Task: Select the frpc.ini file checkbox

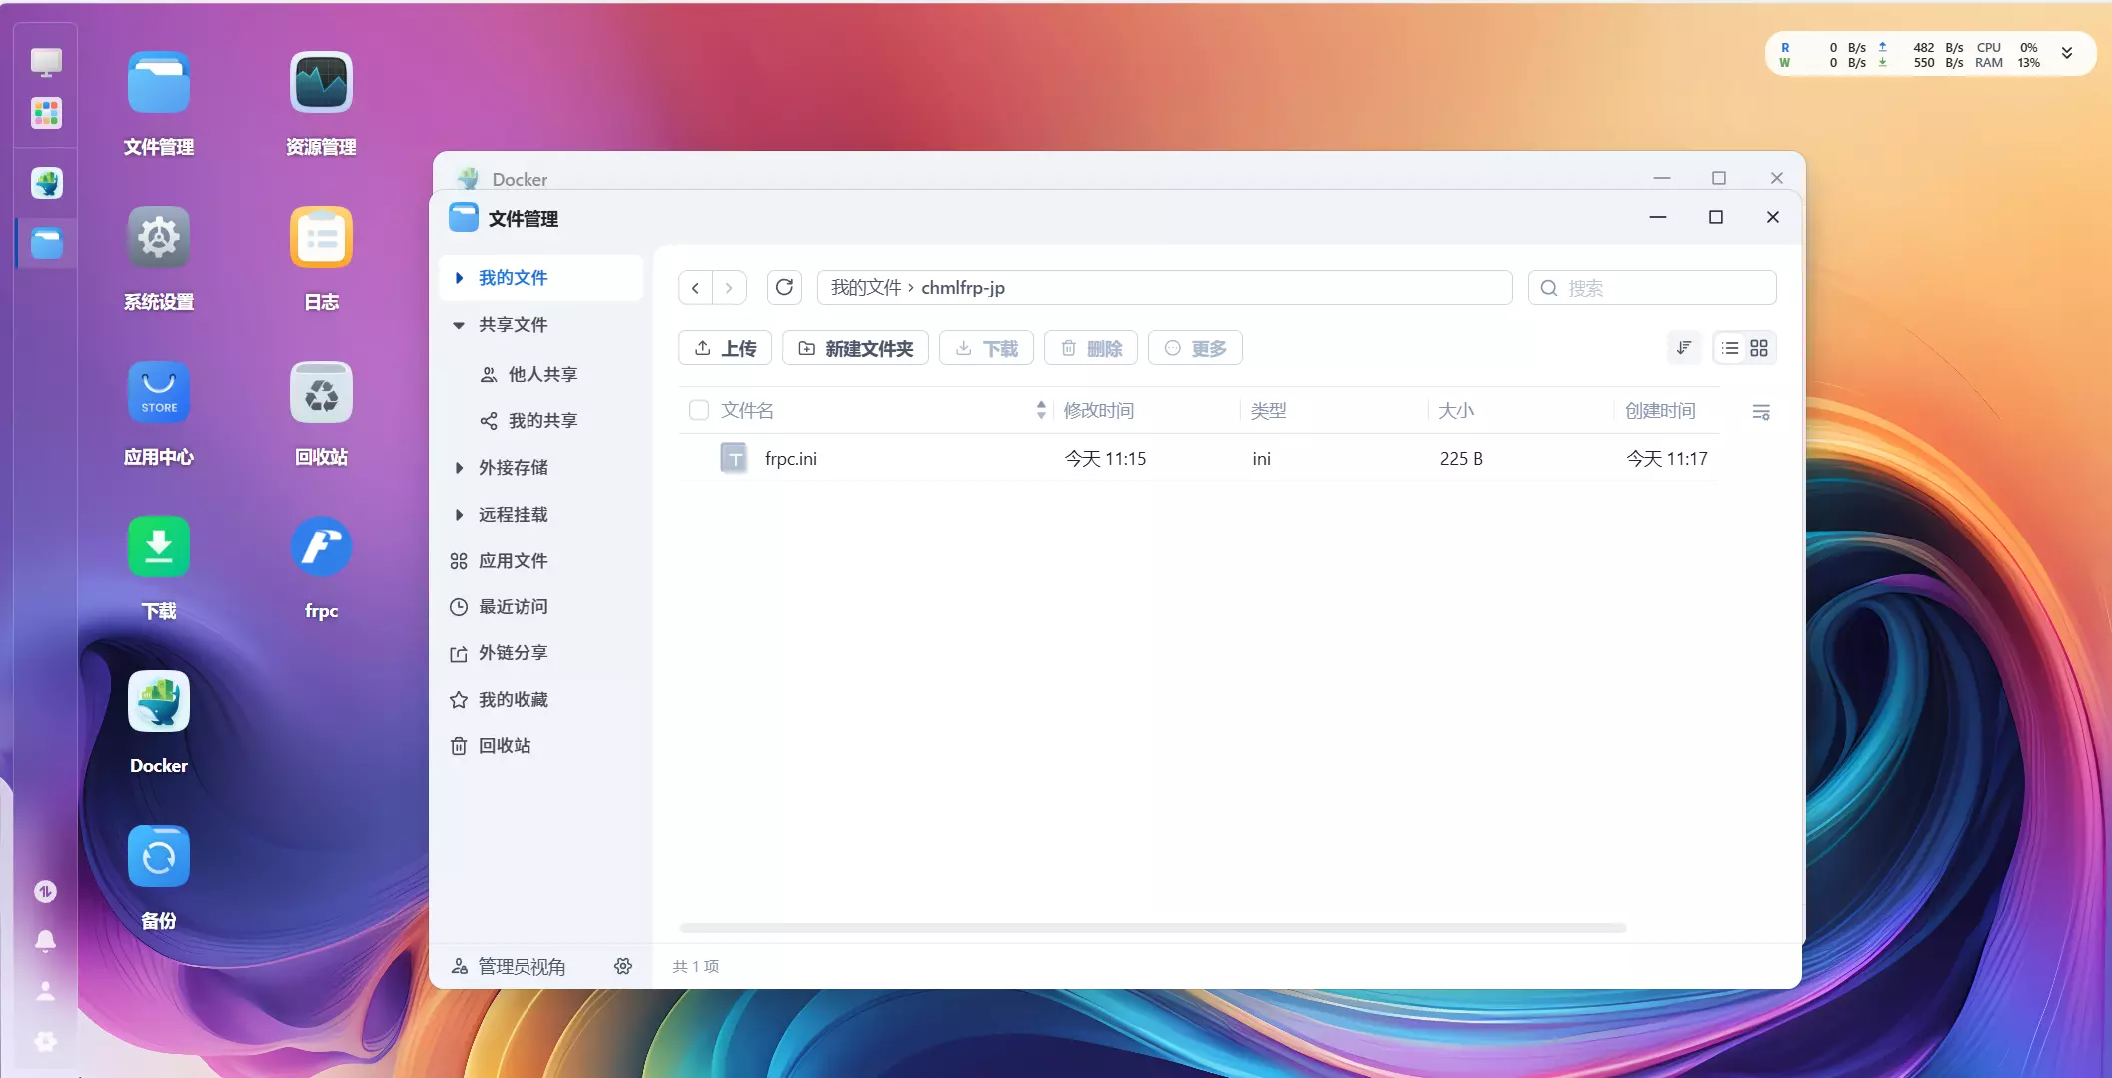Action: point(698,458)
